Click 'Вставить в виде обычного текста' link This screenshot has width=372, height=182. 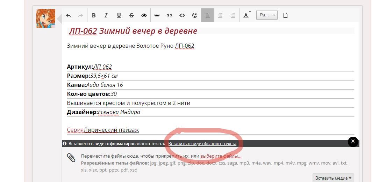202,144
